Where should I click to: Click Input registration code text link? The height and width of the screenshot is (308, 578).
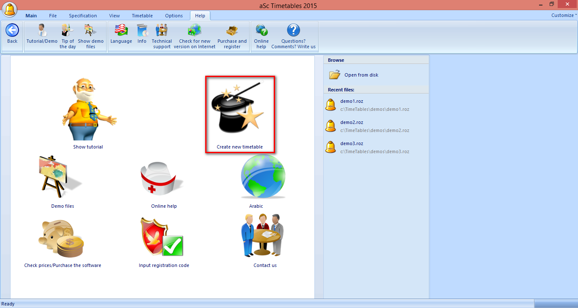coord(164,265)
